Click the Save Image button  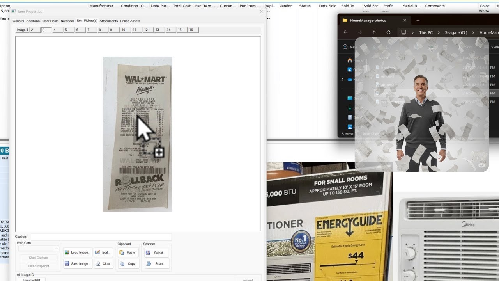coord(78,264)
